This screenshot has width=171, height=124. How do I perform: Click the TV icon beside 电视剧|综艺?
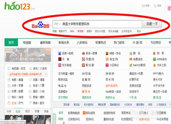point(9,68)
